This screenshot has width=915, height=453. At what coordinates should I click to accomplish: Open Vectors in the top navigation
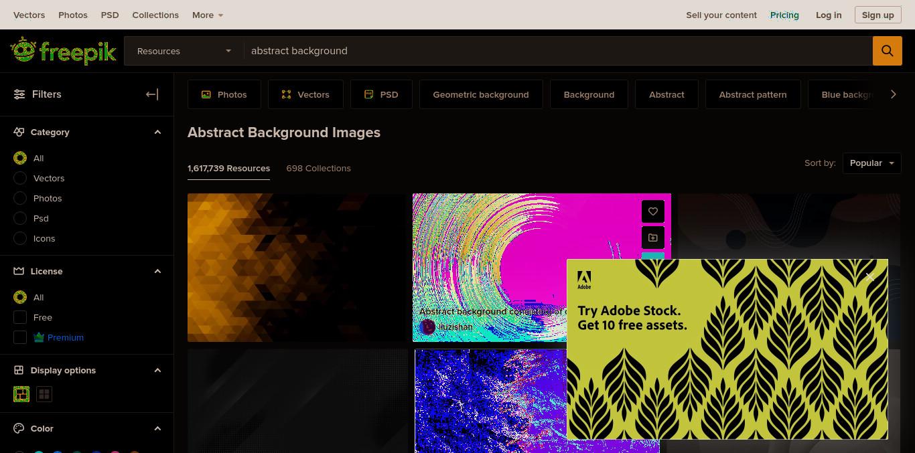pos(29,15)
